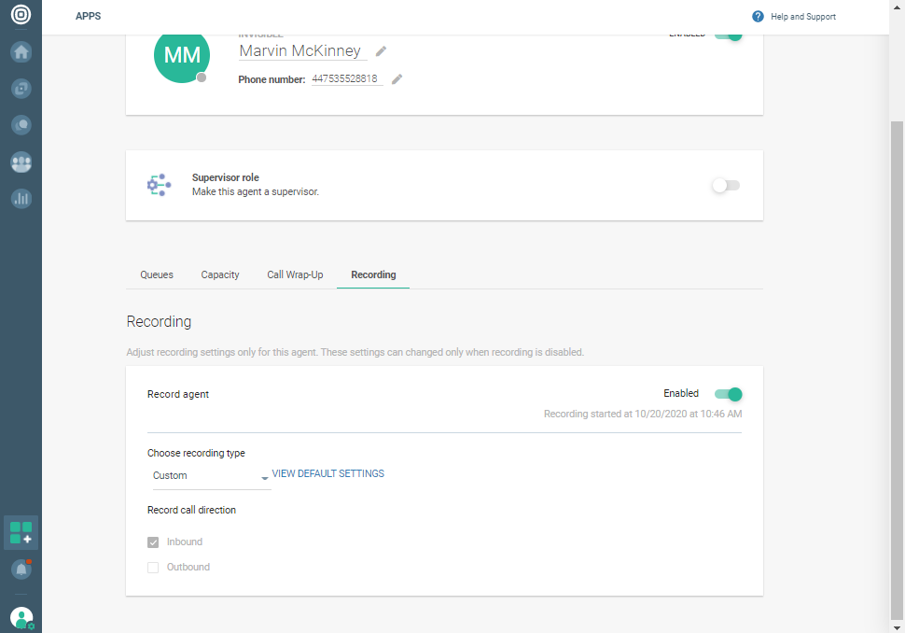905x633 pixels.
Task: Open the Apps grid icon in sidebar
Action: click(21, 533)
